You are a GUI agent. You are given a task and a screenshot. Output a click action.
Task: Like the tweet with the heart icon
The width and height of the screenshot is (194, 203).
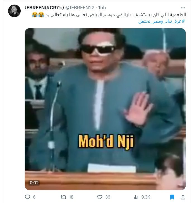(100, 197)
